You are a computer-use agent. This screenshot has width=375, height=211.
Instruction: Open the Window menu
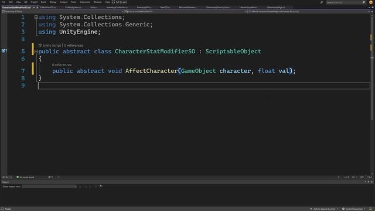[98, 2]
